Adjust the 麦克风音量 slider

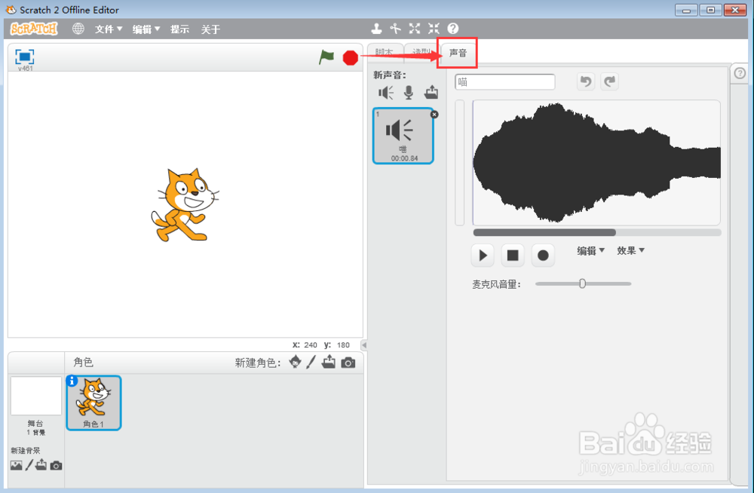tap(582, 283)
